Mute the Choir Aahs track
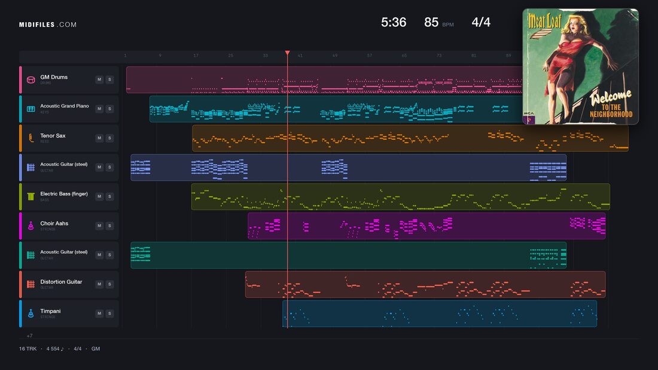658x370 pixels. coord(99,226)
